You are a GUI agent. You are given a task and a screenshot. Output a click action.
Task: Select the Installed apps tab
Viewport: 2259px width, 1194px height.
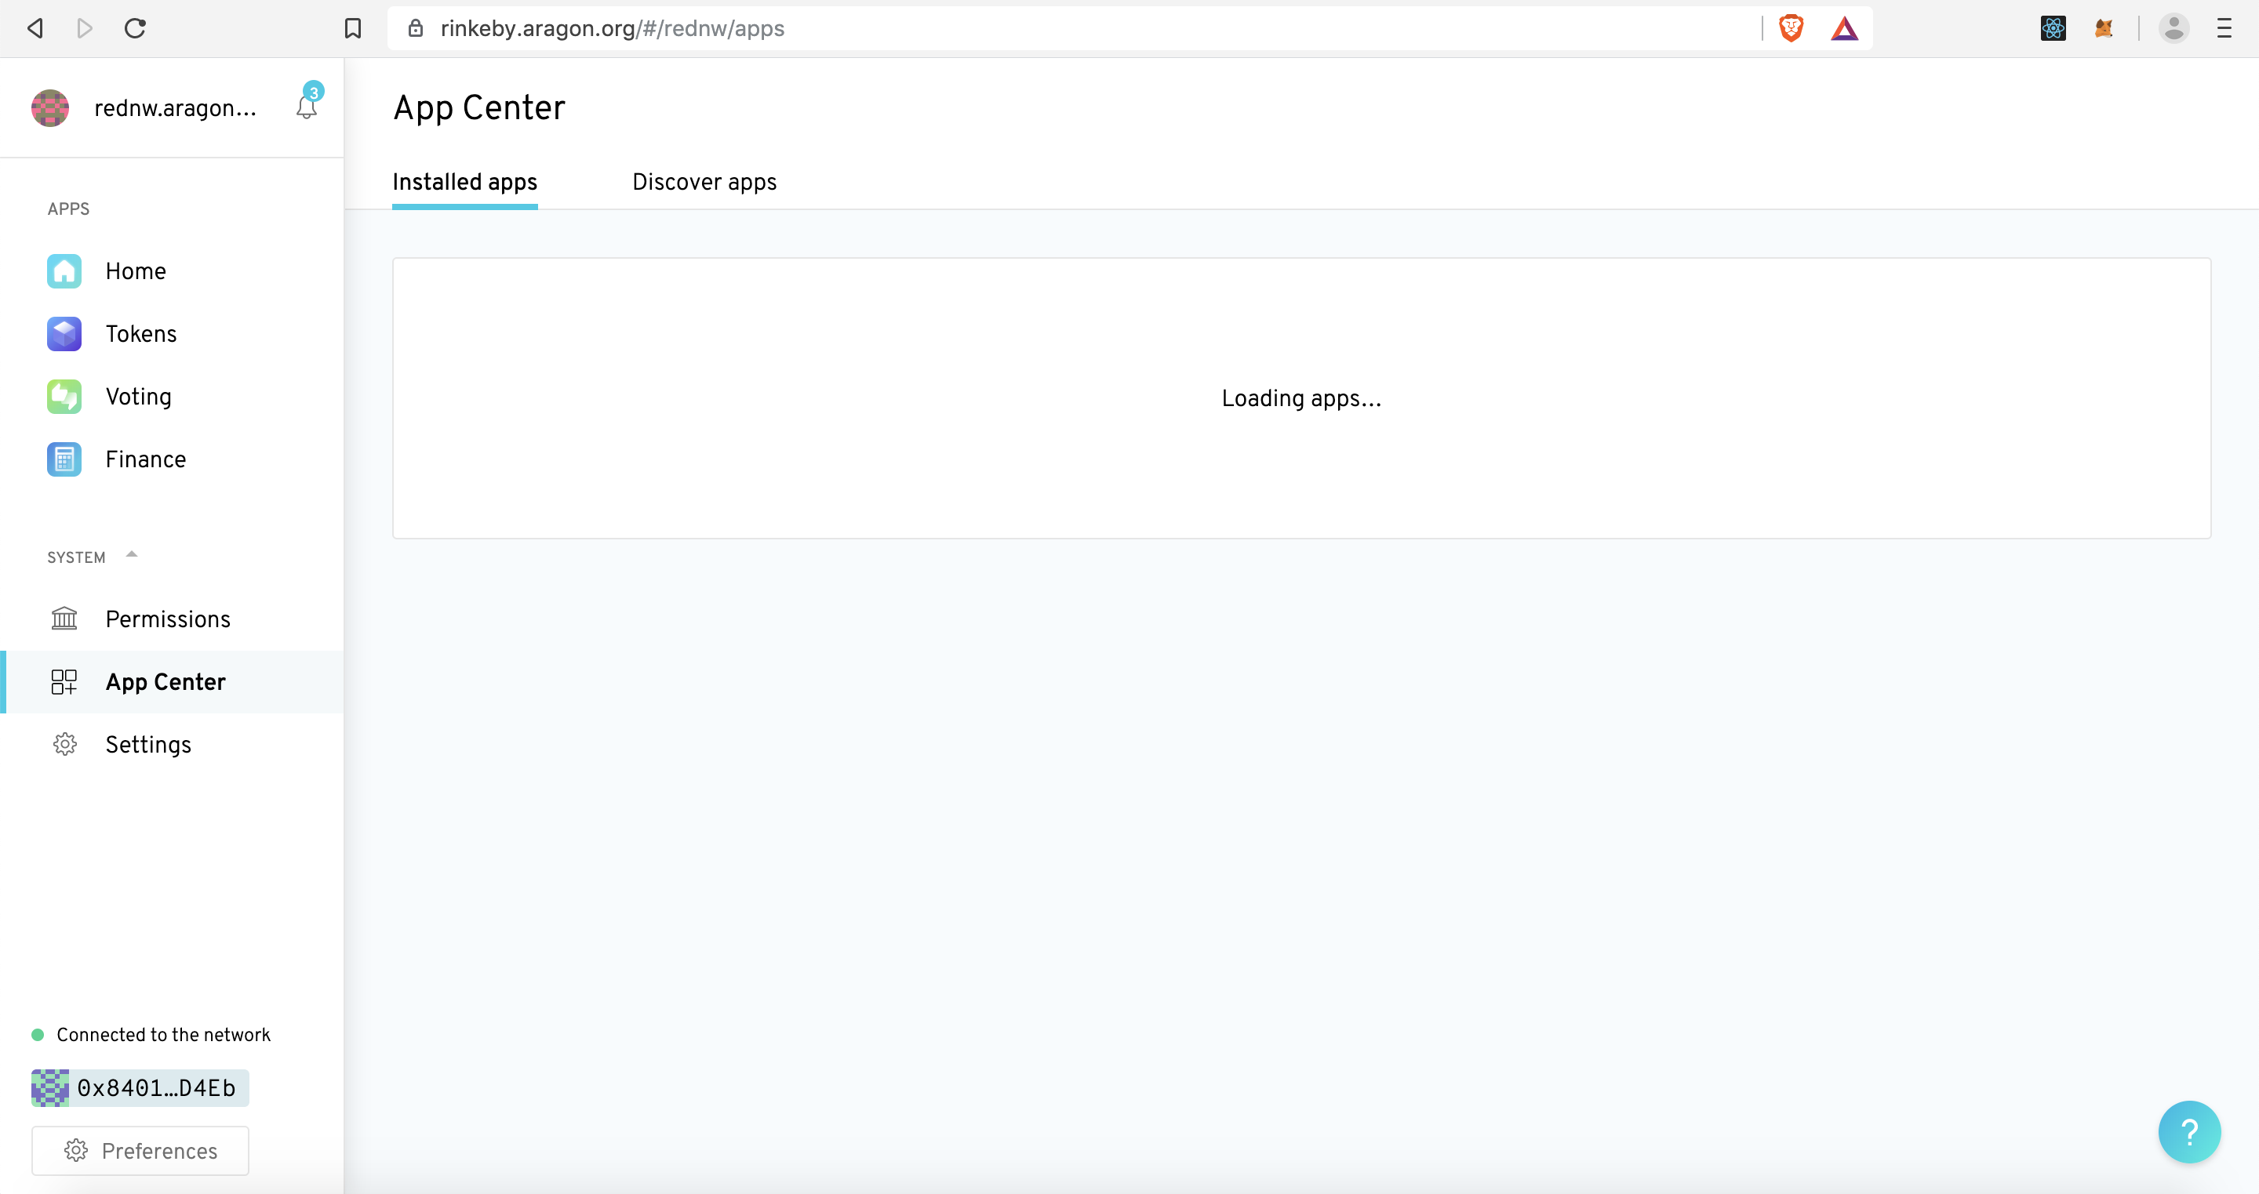click(x=465, y=183)
